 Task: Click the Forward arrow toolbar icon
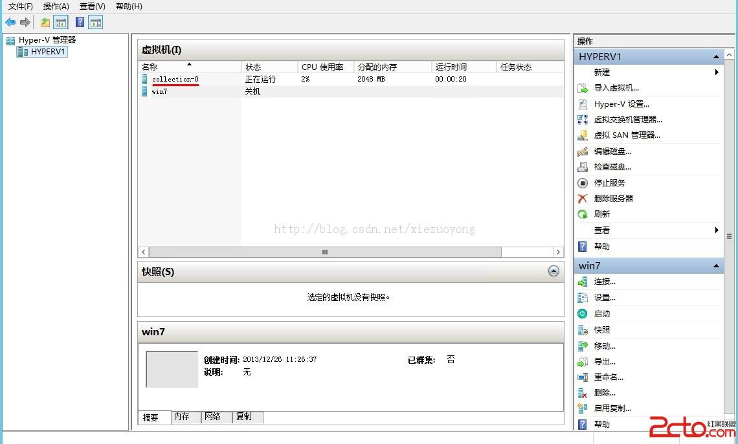click(25, 22)
